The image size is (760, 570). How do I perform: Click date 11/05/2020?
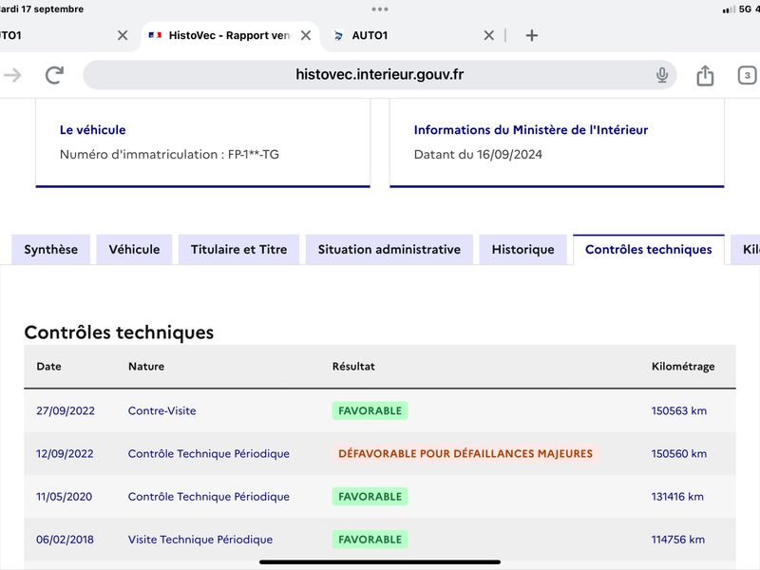click(64, 497)
